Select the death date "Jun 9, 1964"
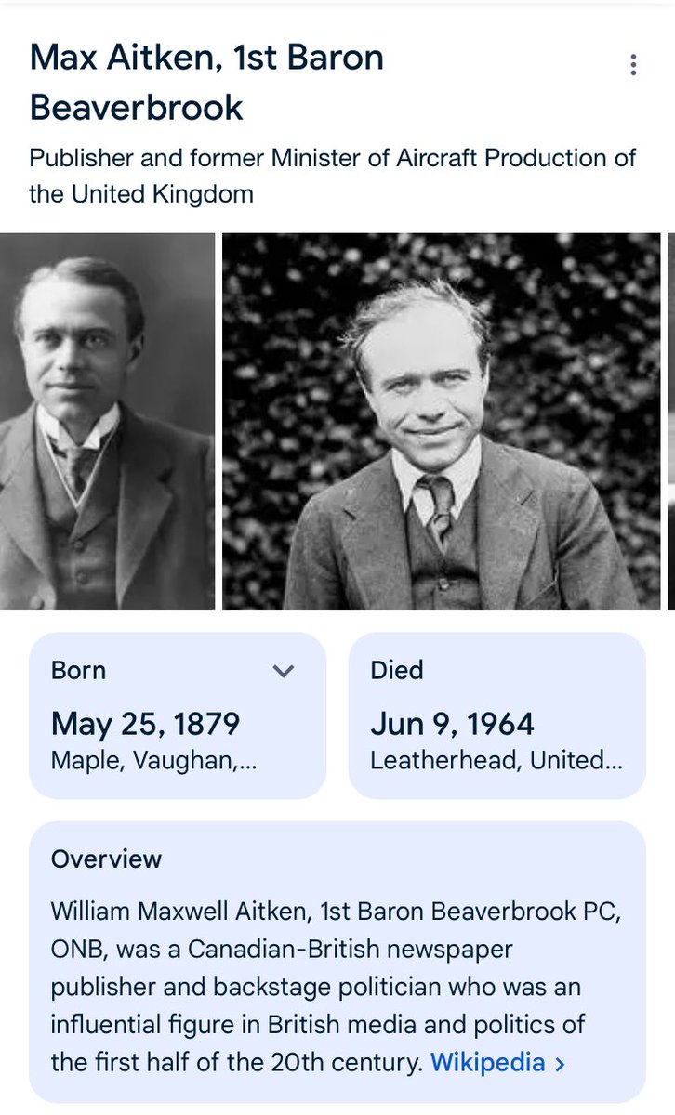675x1115 pixels. (453, 724)
